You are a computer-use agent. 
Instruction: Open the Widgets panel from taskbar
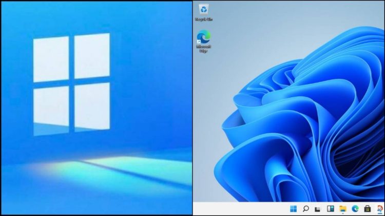point(331,209)
